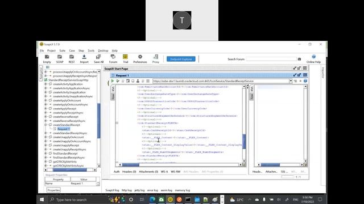Viewport: 364px width, 204px height.
Task: Open the Desktop menu
Action: click(103, 50)
